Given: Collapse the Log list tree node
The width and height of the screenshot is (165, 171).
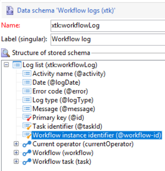Looking at the screenshot, I should 6,65.
